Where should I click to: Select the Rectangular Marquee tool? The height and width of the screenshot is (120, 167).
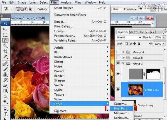pyautogui.click(x=5, y=35)
